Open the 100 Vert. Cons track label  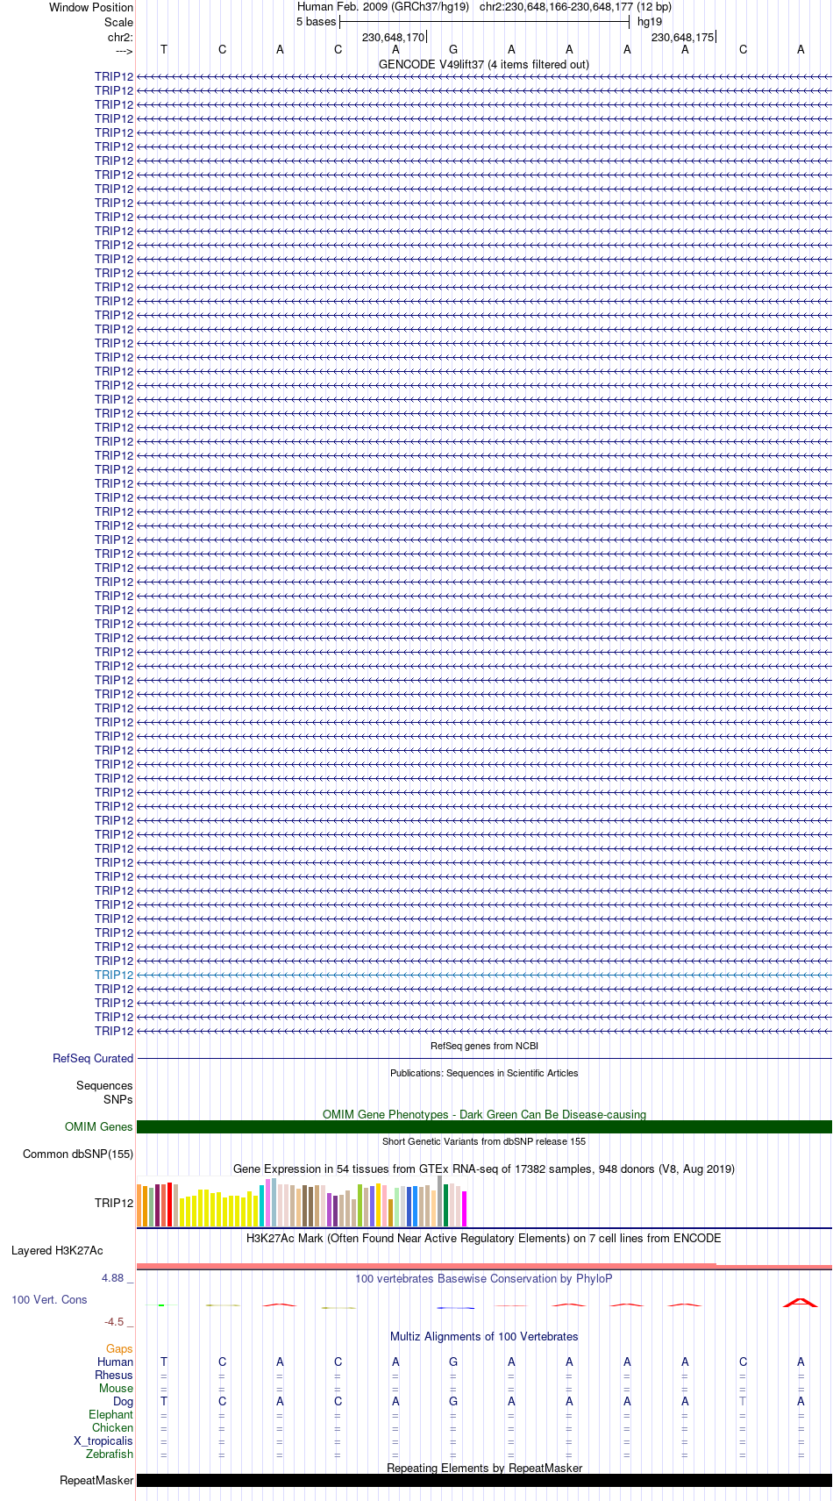click(49, 1300)
